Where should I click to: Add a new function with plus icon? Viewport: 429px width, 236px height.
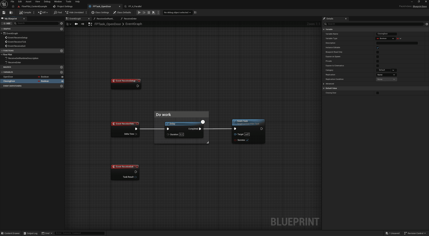pyautogui.click(x=61, y=51)
